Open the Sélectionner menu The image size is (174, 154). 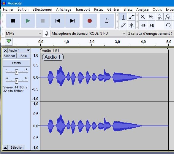pyautogui.click(x=42, y=9)
